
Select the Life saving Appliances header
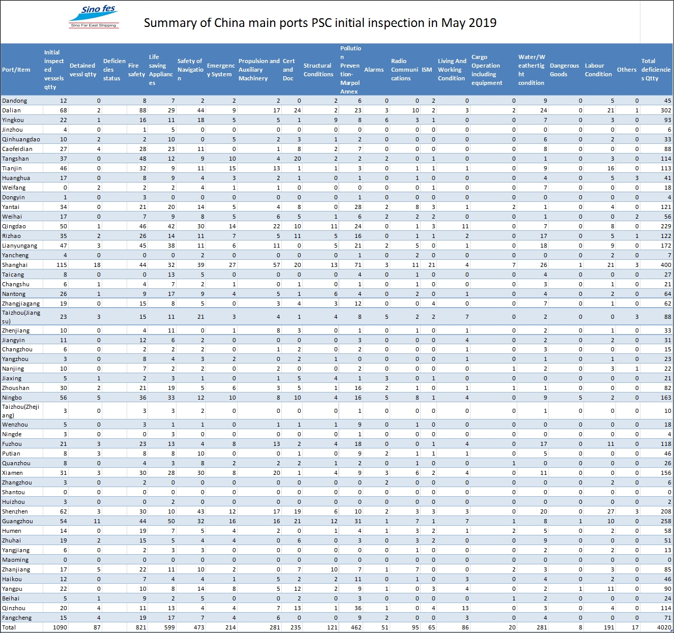(x=161, y=70)
